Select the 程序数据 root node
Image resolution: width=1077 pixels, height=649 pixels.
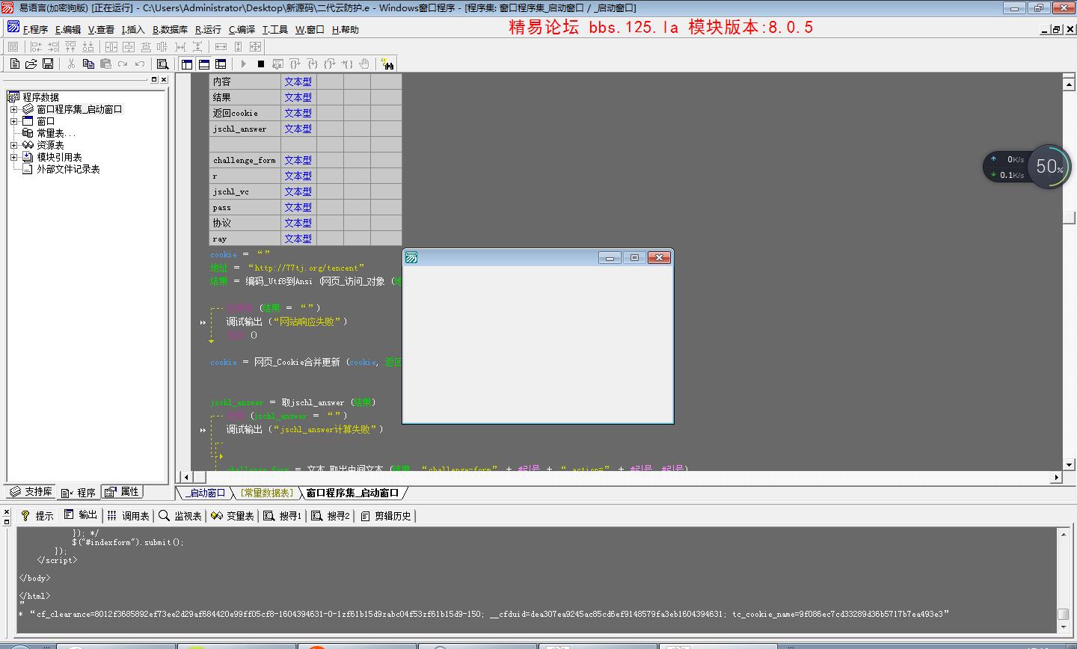40,97
